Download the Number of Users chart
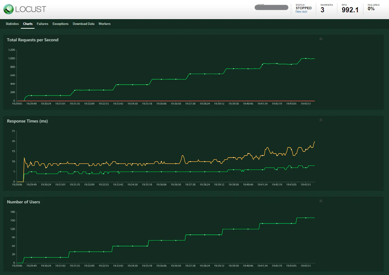This screenshot has width=389, height=275. (x=321, y=201)
